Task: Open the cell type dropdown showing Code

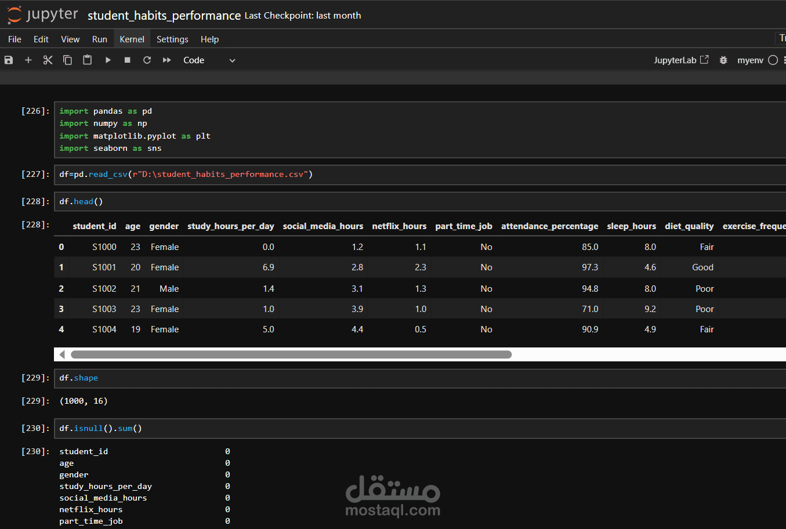Action: click(209, 60)
